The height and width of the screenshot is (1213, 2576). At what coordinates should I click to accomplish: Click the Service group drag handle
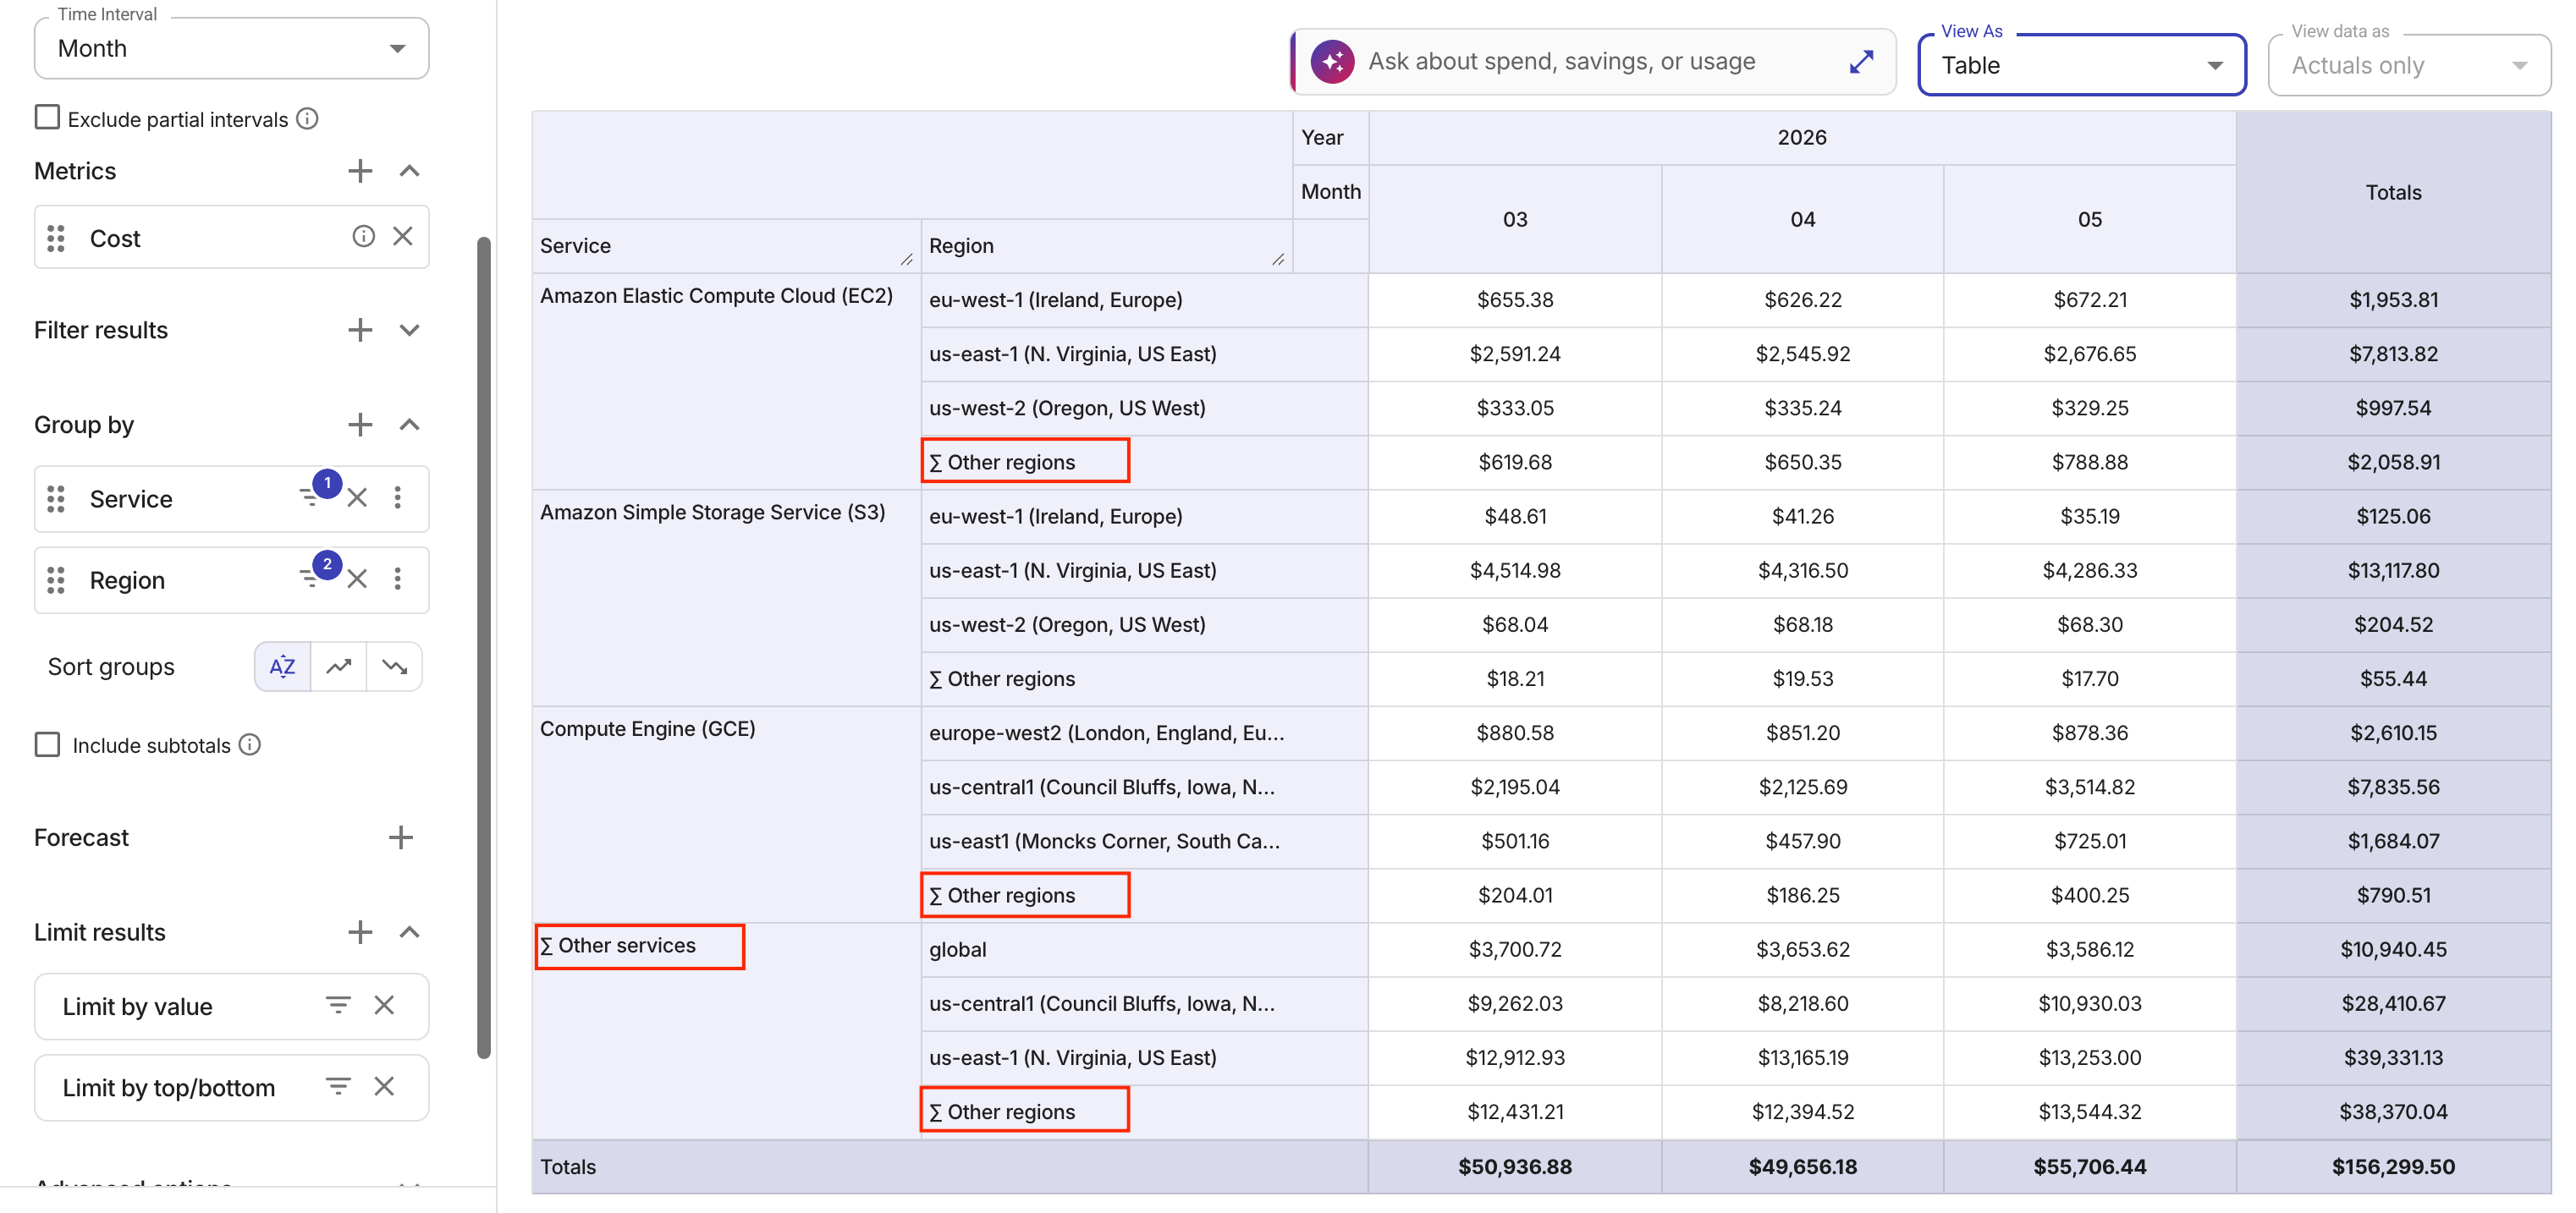[56, 498]
